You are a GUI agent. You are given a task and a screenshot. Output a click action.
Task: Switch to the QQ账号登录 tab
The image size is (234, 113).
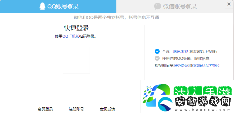(x=58, y=7)
